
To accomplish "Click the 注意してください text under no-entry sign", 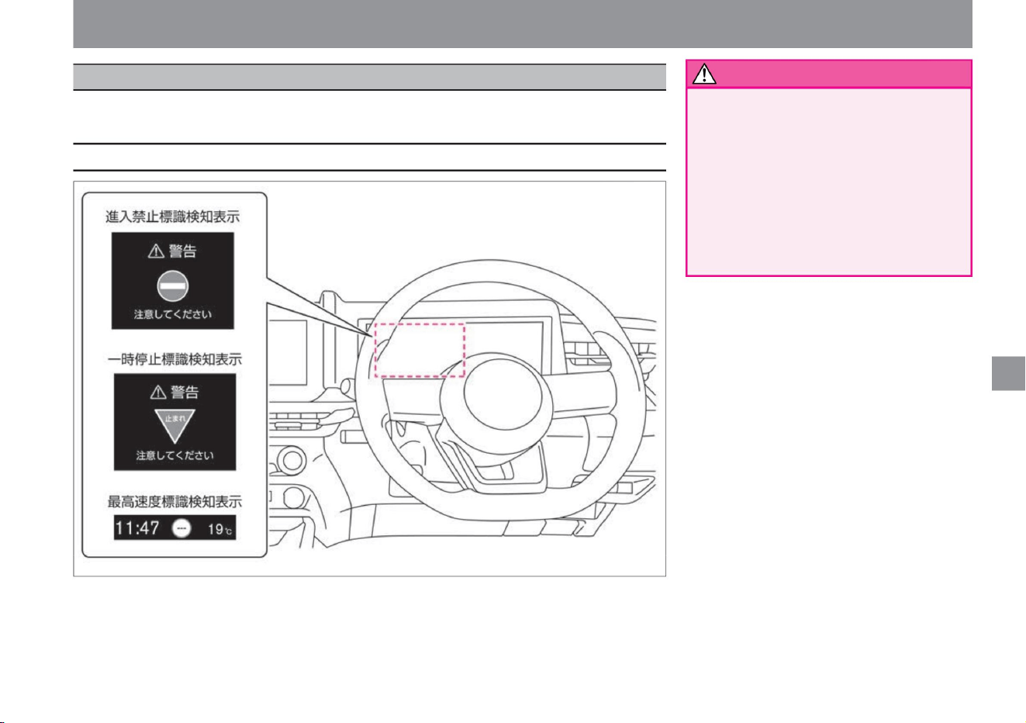I will (172, 315).
